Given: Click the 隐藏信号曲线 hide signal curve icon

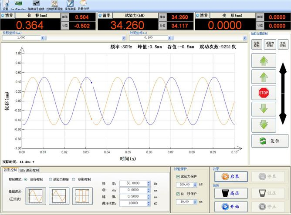Looking at the screenshot, I should (x=36, y=5).
